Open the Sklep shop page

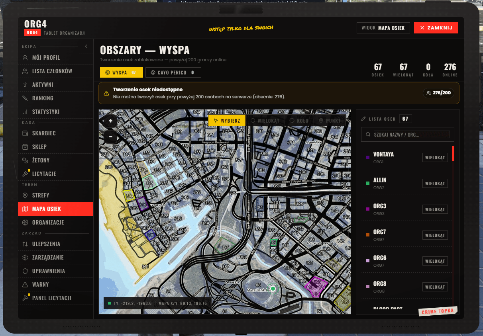tap(55, 147)
